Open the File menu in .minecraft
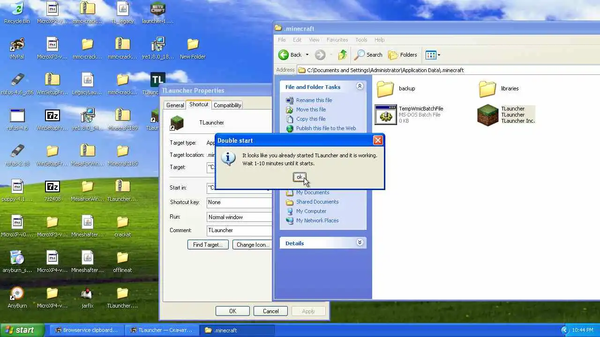Image resolution: width=600 pixels, height=337 pixels. [282, 40]
